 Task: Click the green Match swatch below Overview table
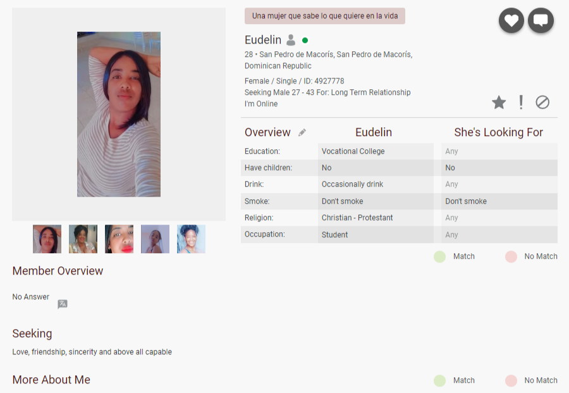(x=440, y=257)
